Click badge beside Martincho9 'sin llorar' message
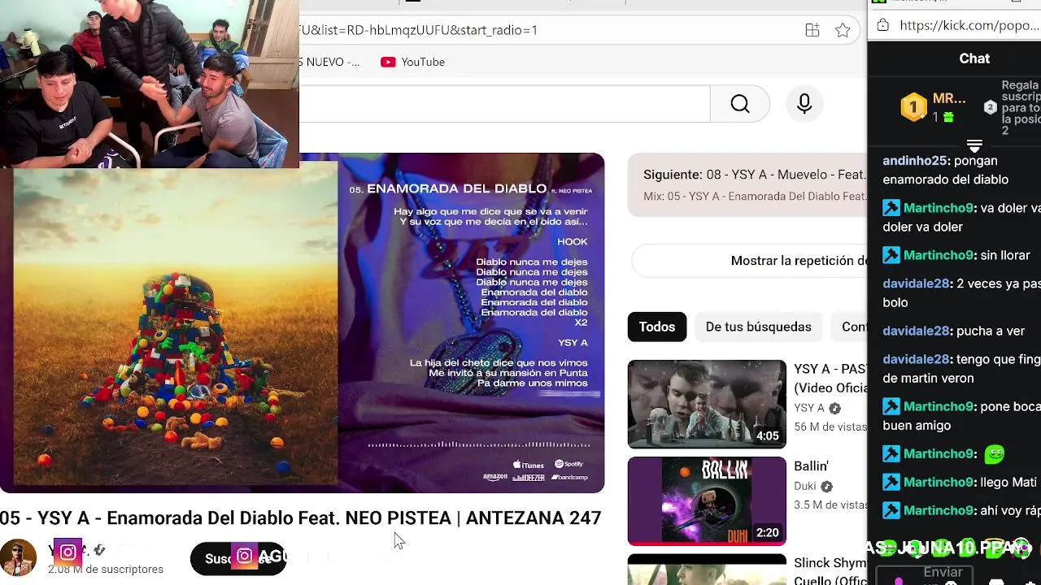The height and width of the screenshot is (585, 1041). [x=891, y=255]
